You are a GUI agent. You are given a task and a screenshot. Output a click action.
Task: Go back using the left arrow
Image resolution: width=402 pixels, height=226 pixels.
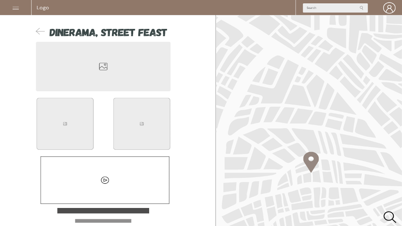(40, 31)
